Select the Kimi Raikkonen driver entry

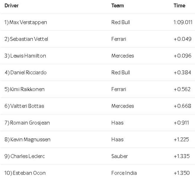click(25, 89)
